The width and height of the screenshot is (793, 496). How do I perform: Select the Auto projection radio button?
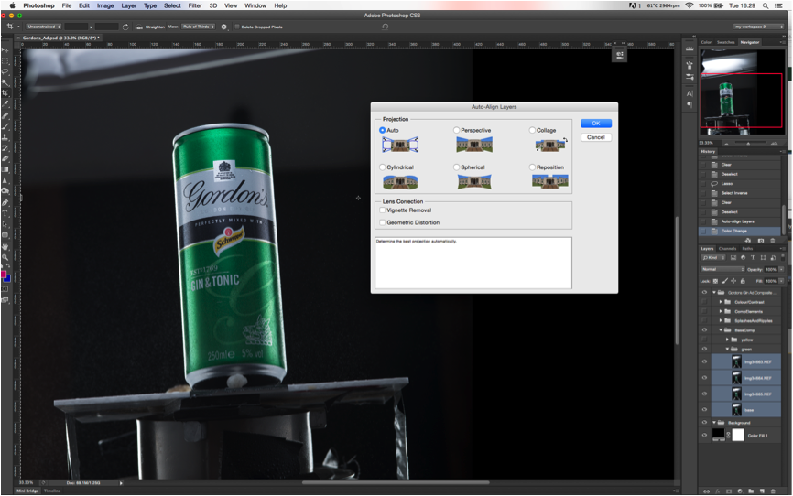click(383, 130)
